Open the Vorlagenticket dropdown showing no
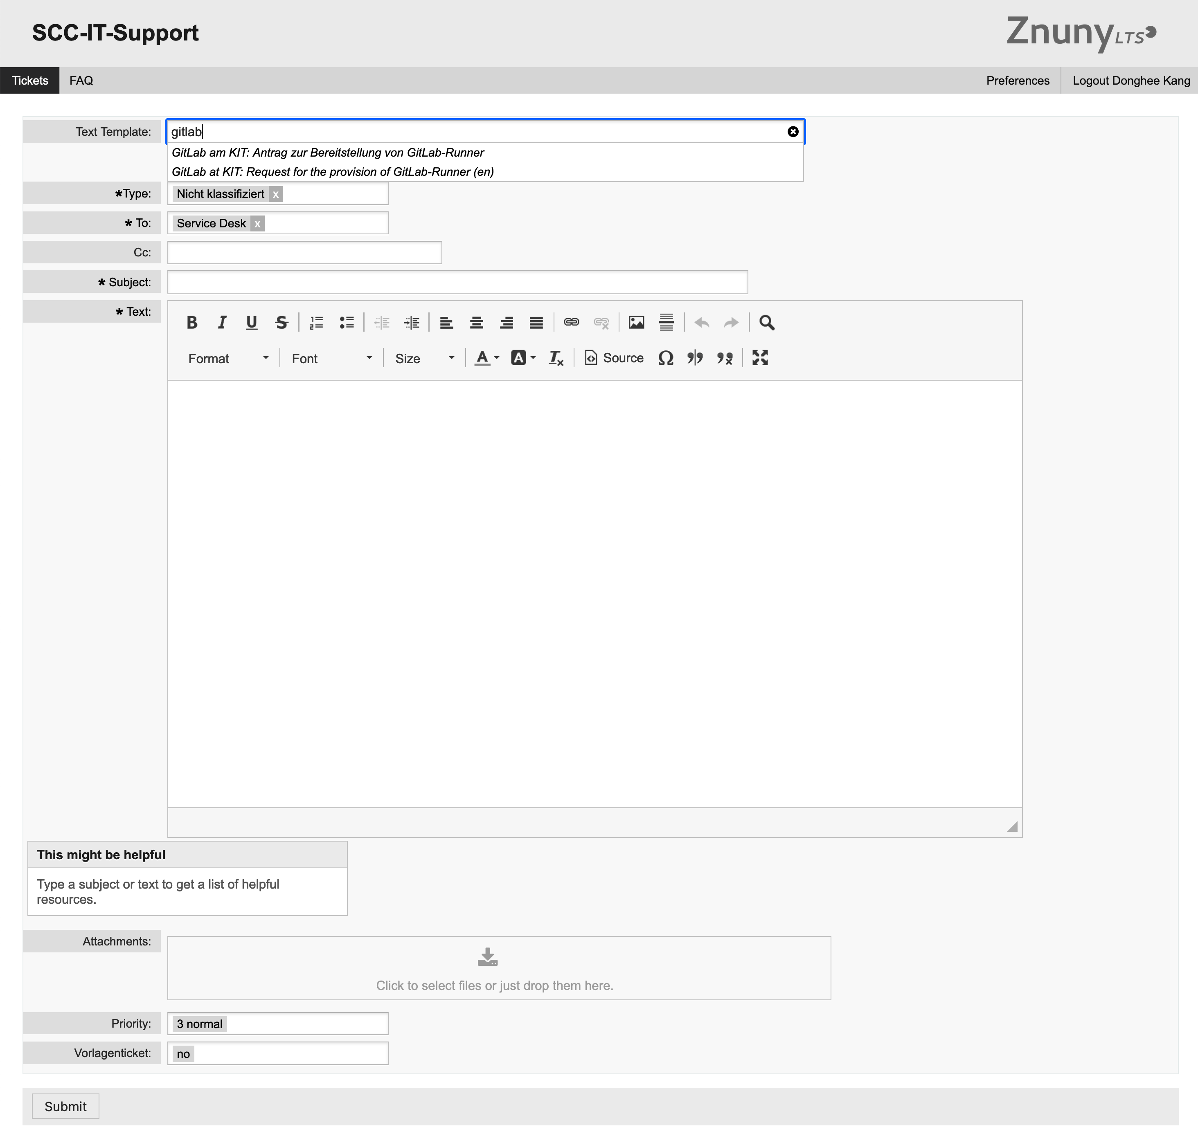Screen dimensions: 1198x1136 click(277, 1054)
